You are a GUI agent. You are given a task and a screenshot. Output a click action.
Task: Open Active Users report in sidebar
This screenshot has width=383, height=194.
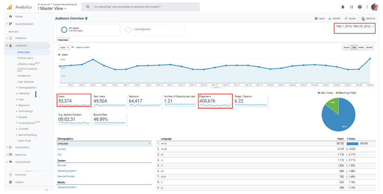(25, 58)
